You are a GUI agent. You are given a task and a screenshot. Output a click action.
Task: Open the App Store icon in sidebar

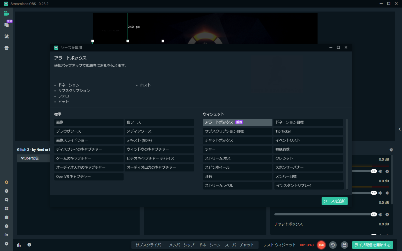tap(7, 48)
